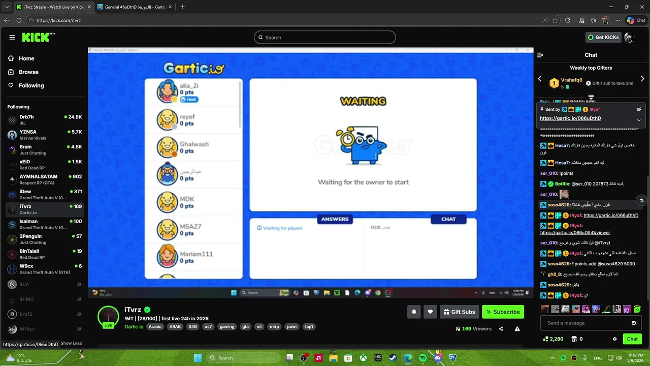Open Discord from the taskbar
This screenshot has height=366, width=650.
[x=438, y=358]
